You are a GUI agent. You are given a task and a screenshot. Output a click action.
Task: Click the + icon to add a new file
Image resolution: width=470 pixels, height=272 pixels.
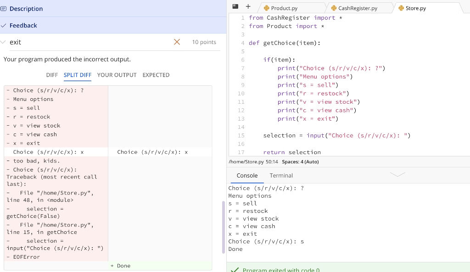pyautogui.click(x=247, y=7)
